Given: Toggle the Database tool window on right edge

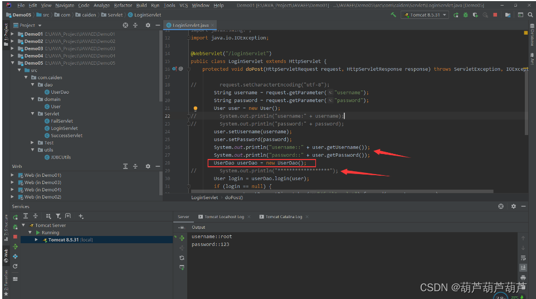Looking at the screenshot, I should [532, 35].
